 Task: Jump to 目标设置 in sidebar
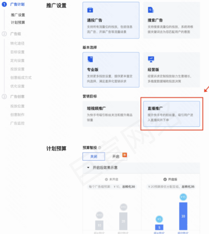(x=17, y=52)
